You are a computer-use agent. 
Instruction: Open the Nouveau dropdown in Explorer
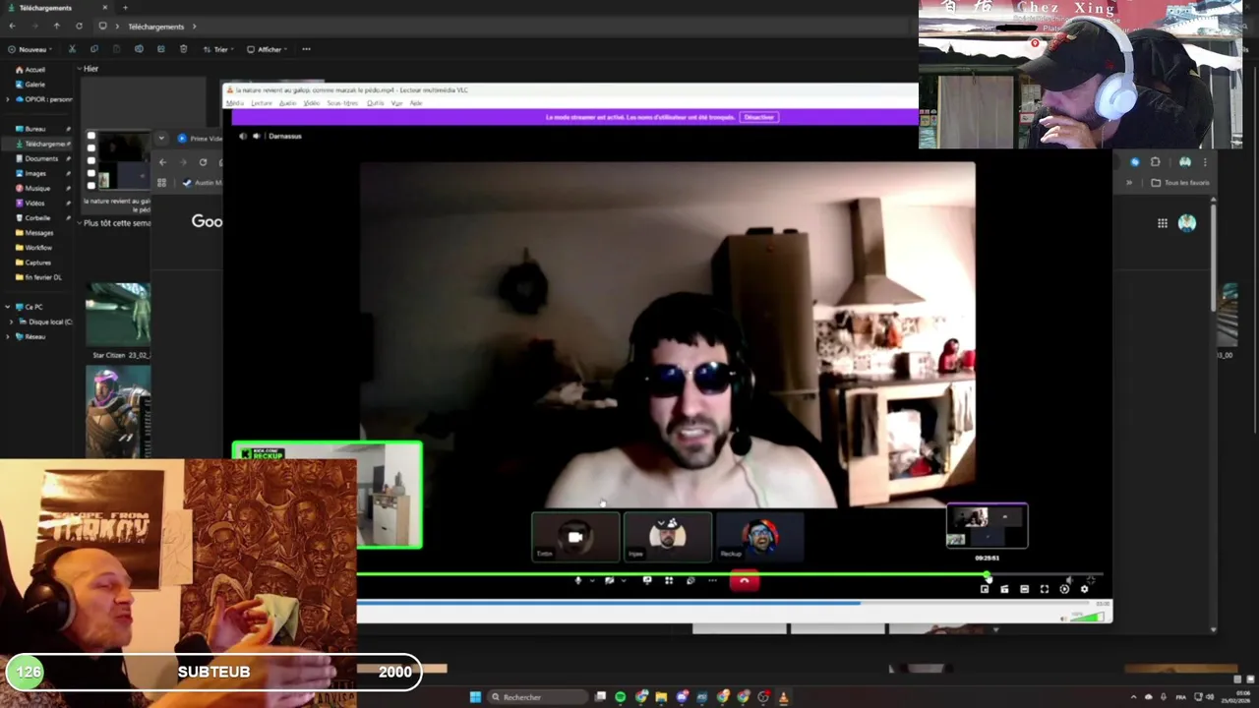click(29, 49)
